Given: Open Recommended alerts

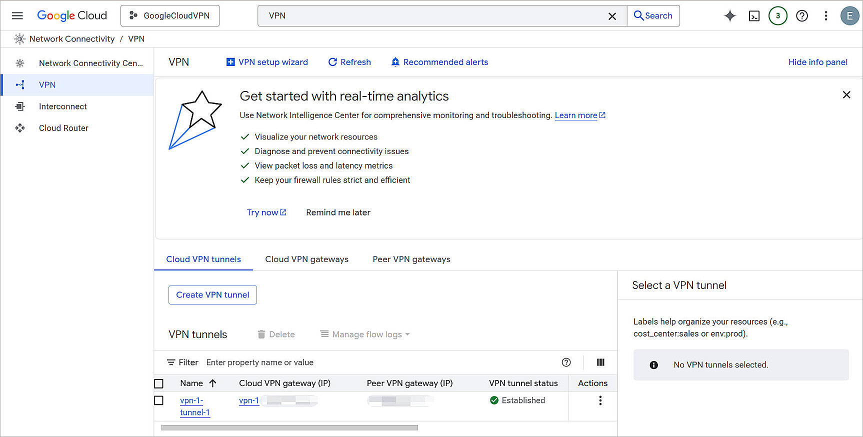Looking at the screenshot, I should pyautogui.click(x=439, y=62).
